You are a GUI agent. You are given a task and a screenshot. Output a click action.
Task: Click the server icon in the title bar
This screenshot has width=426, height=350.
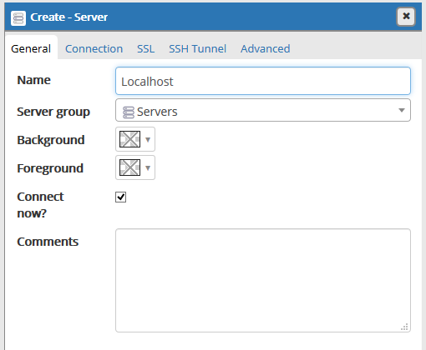pyautogui.click(x=18, y=18)
